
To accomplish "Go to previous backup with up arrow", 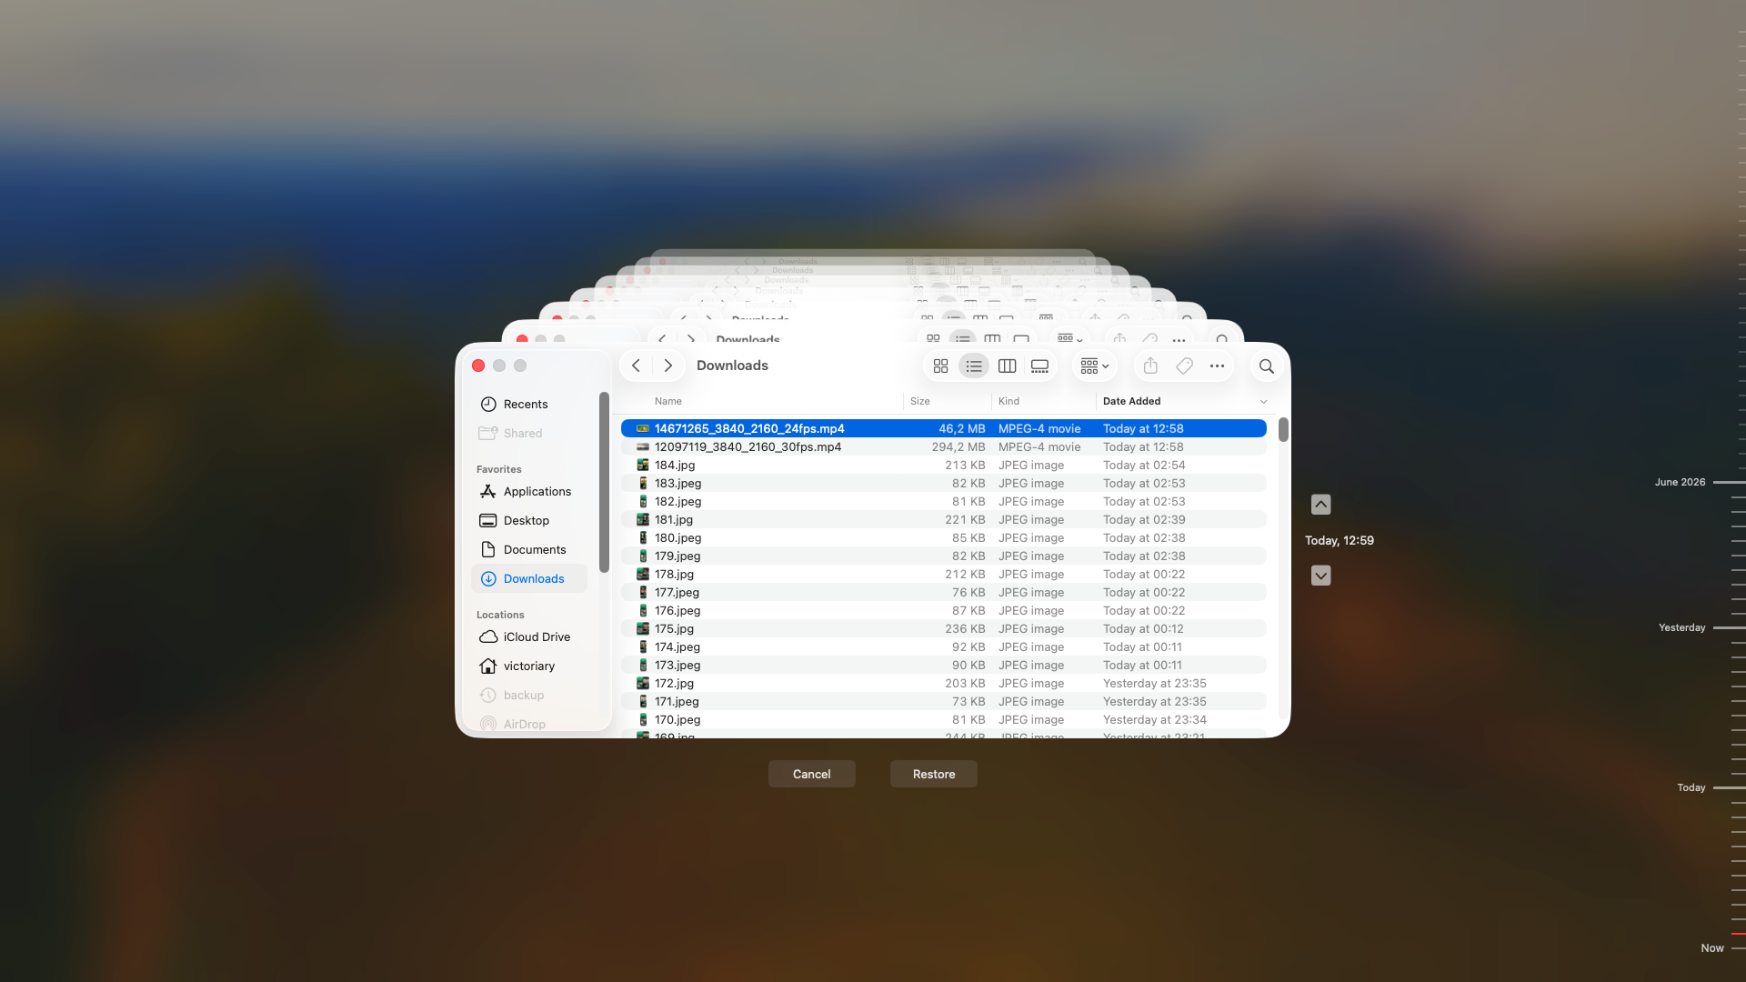I will [x=1320, y=505].
